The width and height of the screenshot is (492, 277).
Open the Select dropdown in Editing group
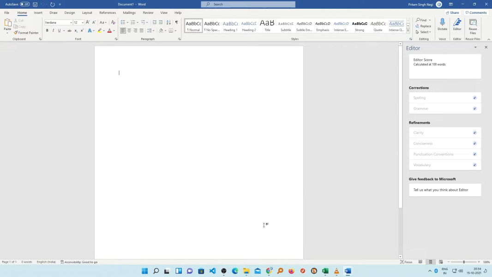pos(424,32)
